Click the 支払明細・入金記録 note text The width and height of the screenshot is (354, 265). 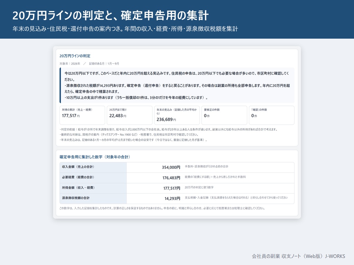tap(236, 198)
